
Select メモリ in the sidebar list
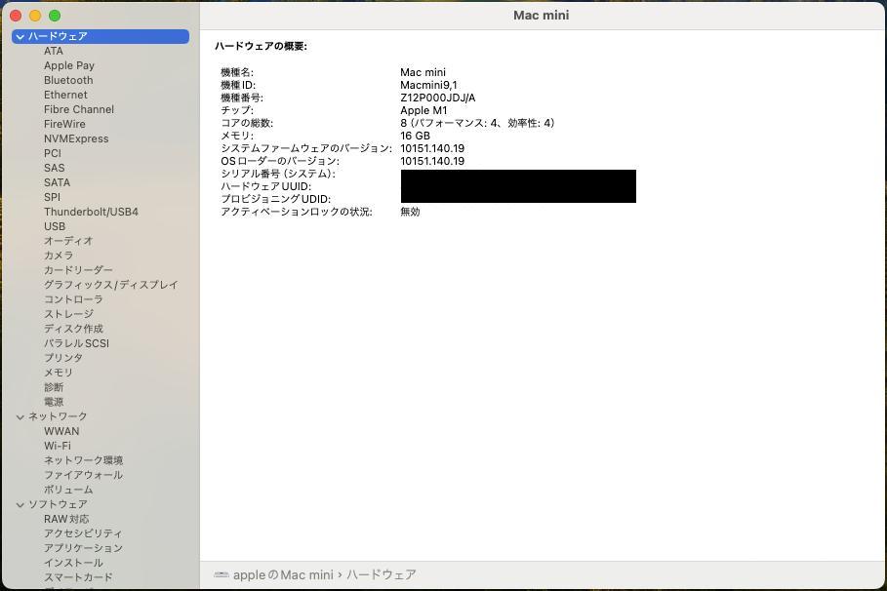coord(59,373)
